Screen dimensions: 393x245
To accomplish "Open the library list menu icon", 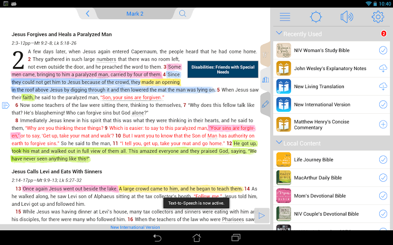I will point(285,17).
